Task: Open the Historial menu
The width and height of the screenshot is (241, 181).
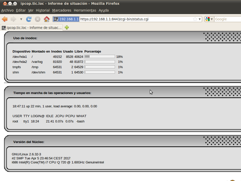Action: coord(43,10)
